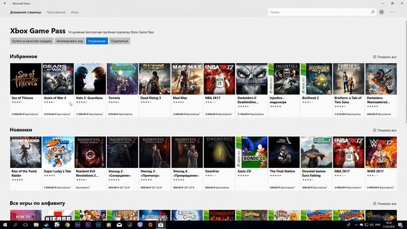Open the Action Center notifications icon

(x=400, y=225)
